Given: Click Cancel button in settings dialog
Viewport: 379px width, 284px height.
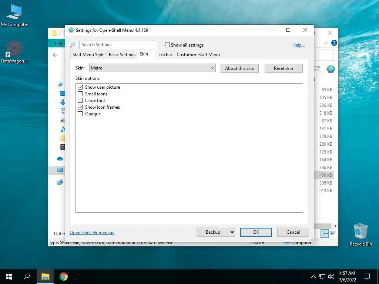Looking at the screenshot, I should pos(293,232).
